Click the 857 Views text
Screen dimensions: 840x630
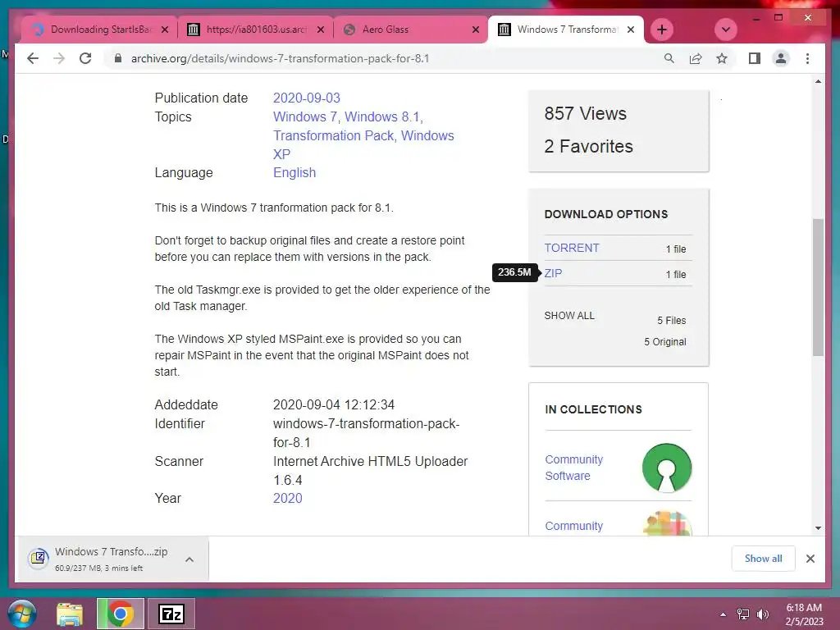[x=585, y=113]
